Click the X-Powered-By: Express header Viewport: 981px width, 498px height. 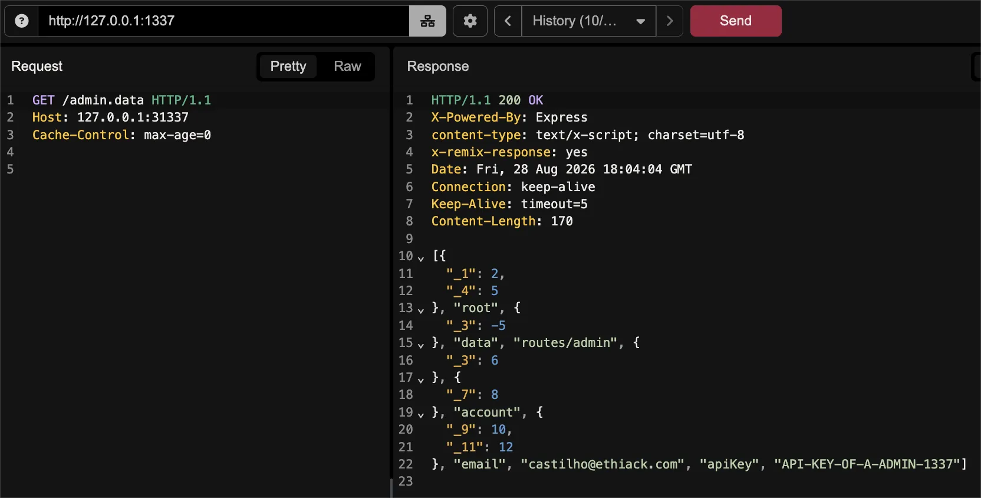coord(509,117)
